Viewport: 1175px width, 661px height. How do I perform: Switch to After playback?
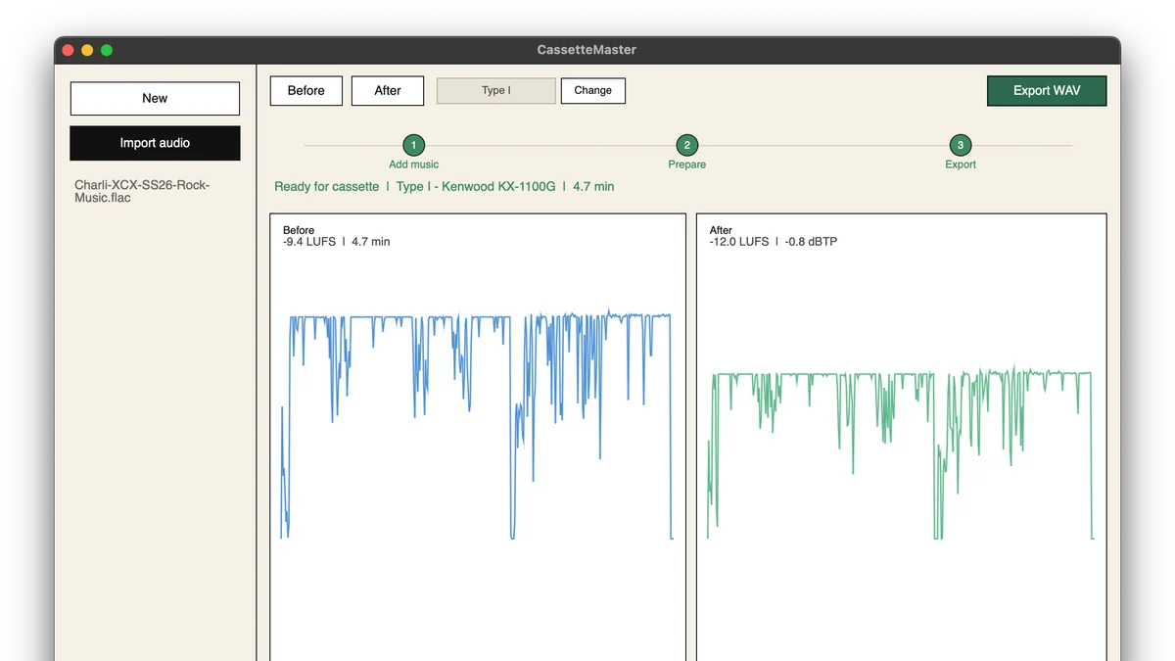[388, 90]
